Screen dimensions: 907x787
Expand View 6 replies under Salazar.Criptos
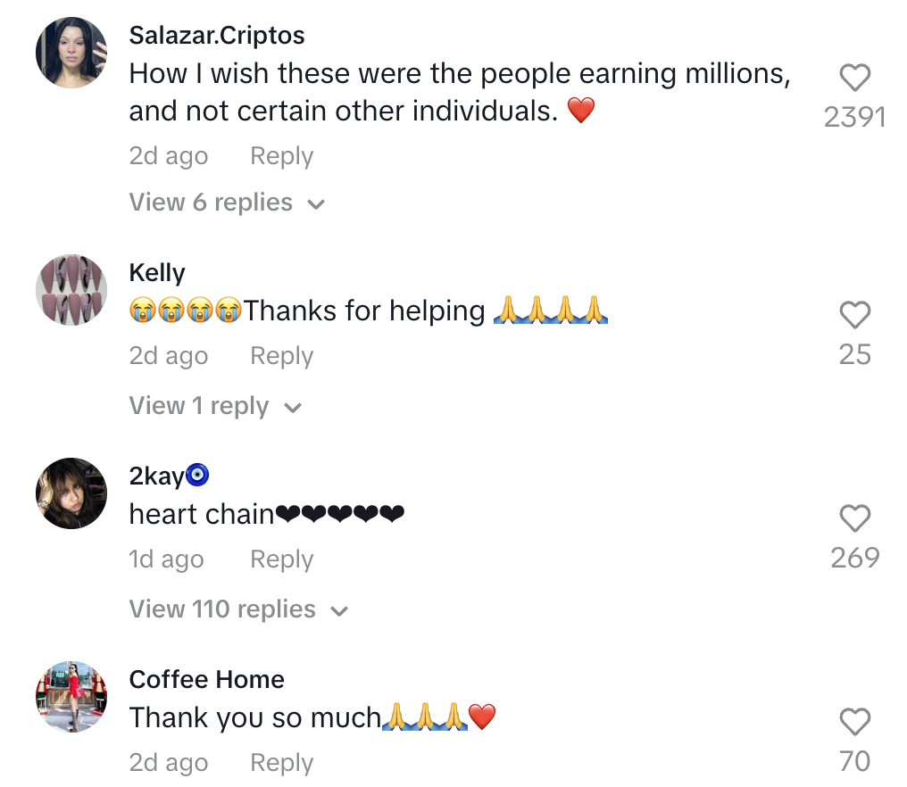(227, 203)
